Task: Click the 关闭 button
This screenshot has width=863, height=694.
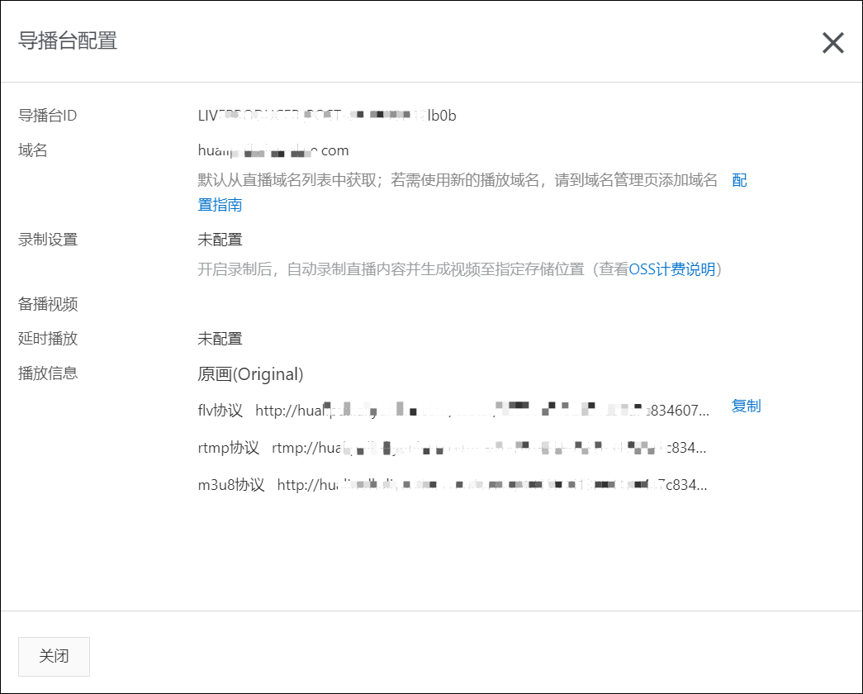Action: pos(54,656)
